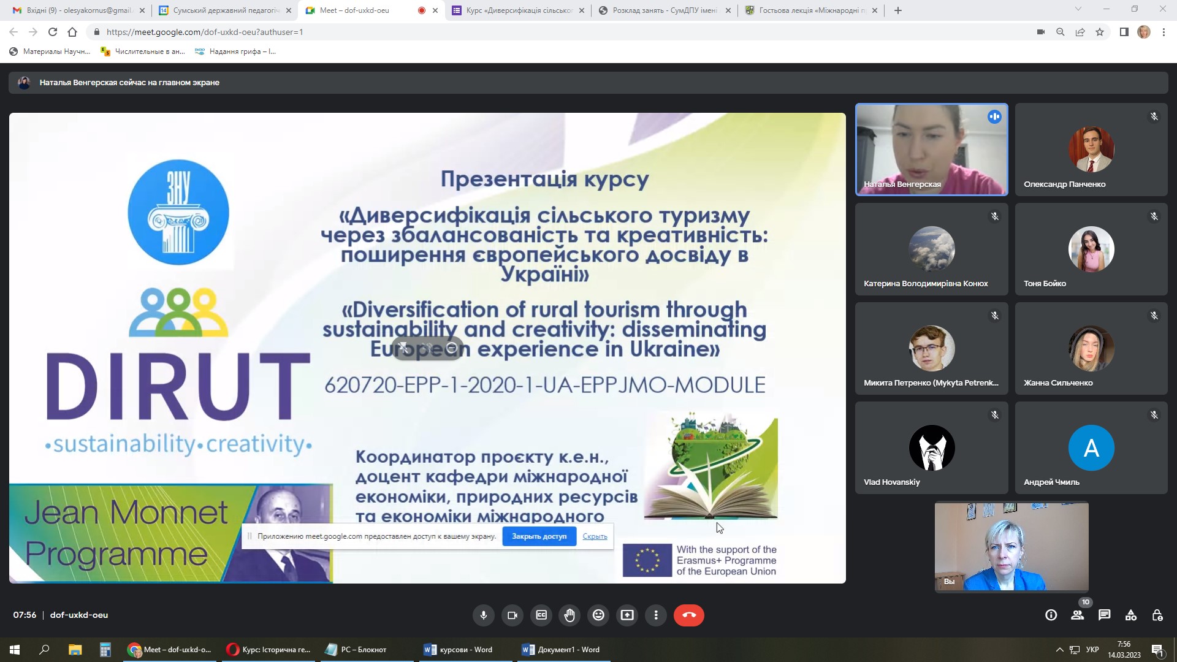This screenshot has height=662, width=1177.
Task: Show hidden system tray icons
Action: [x=1059, y=650]
